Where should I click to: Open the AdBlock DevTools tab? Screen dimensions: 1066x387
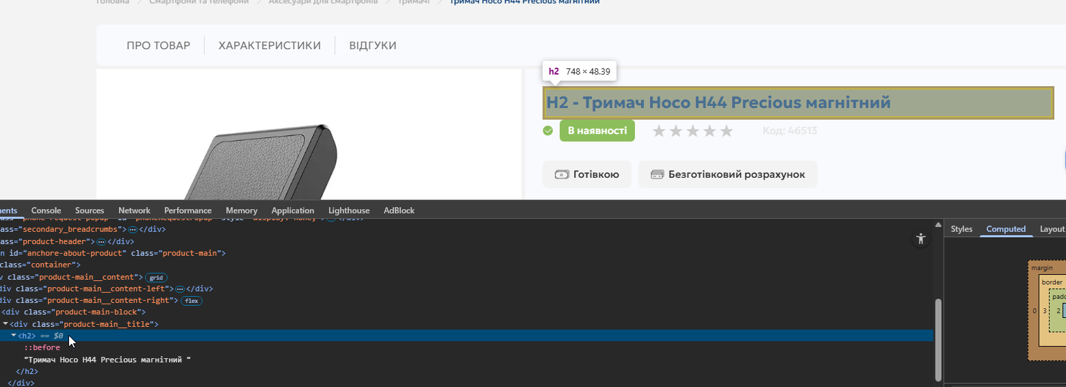coord(399,211)
